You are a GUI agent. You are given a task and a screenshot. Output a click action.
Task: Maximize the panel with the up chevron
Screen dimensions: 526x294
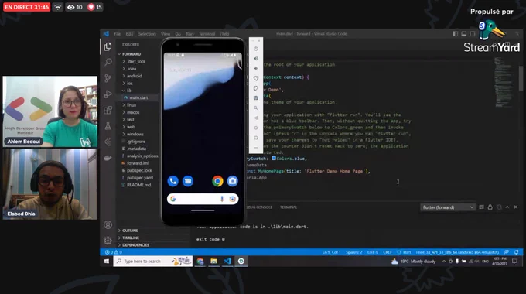(507, 207)
